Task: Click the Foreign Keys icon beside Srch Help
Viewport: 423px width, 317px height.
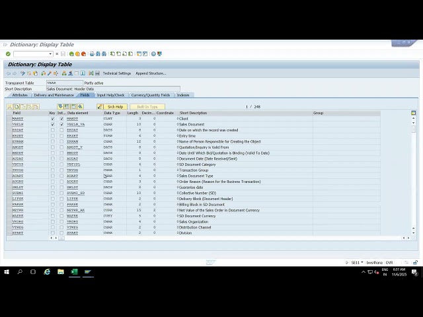Action: click(100, 107)
